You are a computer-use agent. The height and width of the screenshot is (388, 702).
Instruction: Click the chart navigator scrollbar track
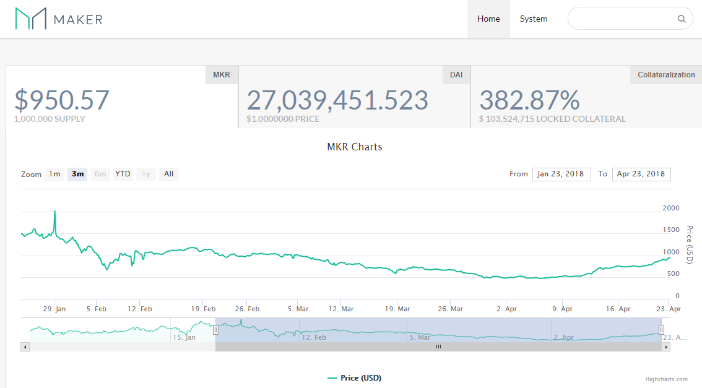coord(438,347)
